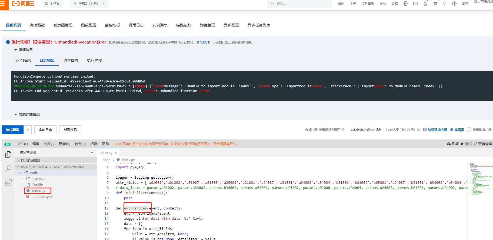Click the DingTalk group number 11721331 link
493x240 pixels.
203,42
